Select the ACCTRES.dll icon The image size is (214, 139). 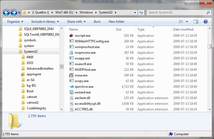pyautogui.click(x=72, y=109)
